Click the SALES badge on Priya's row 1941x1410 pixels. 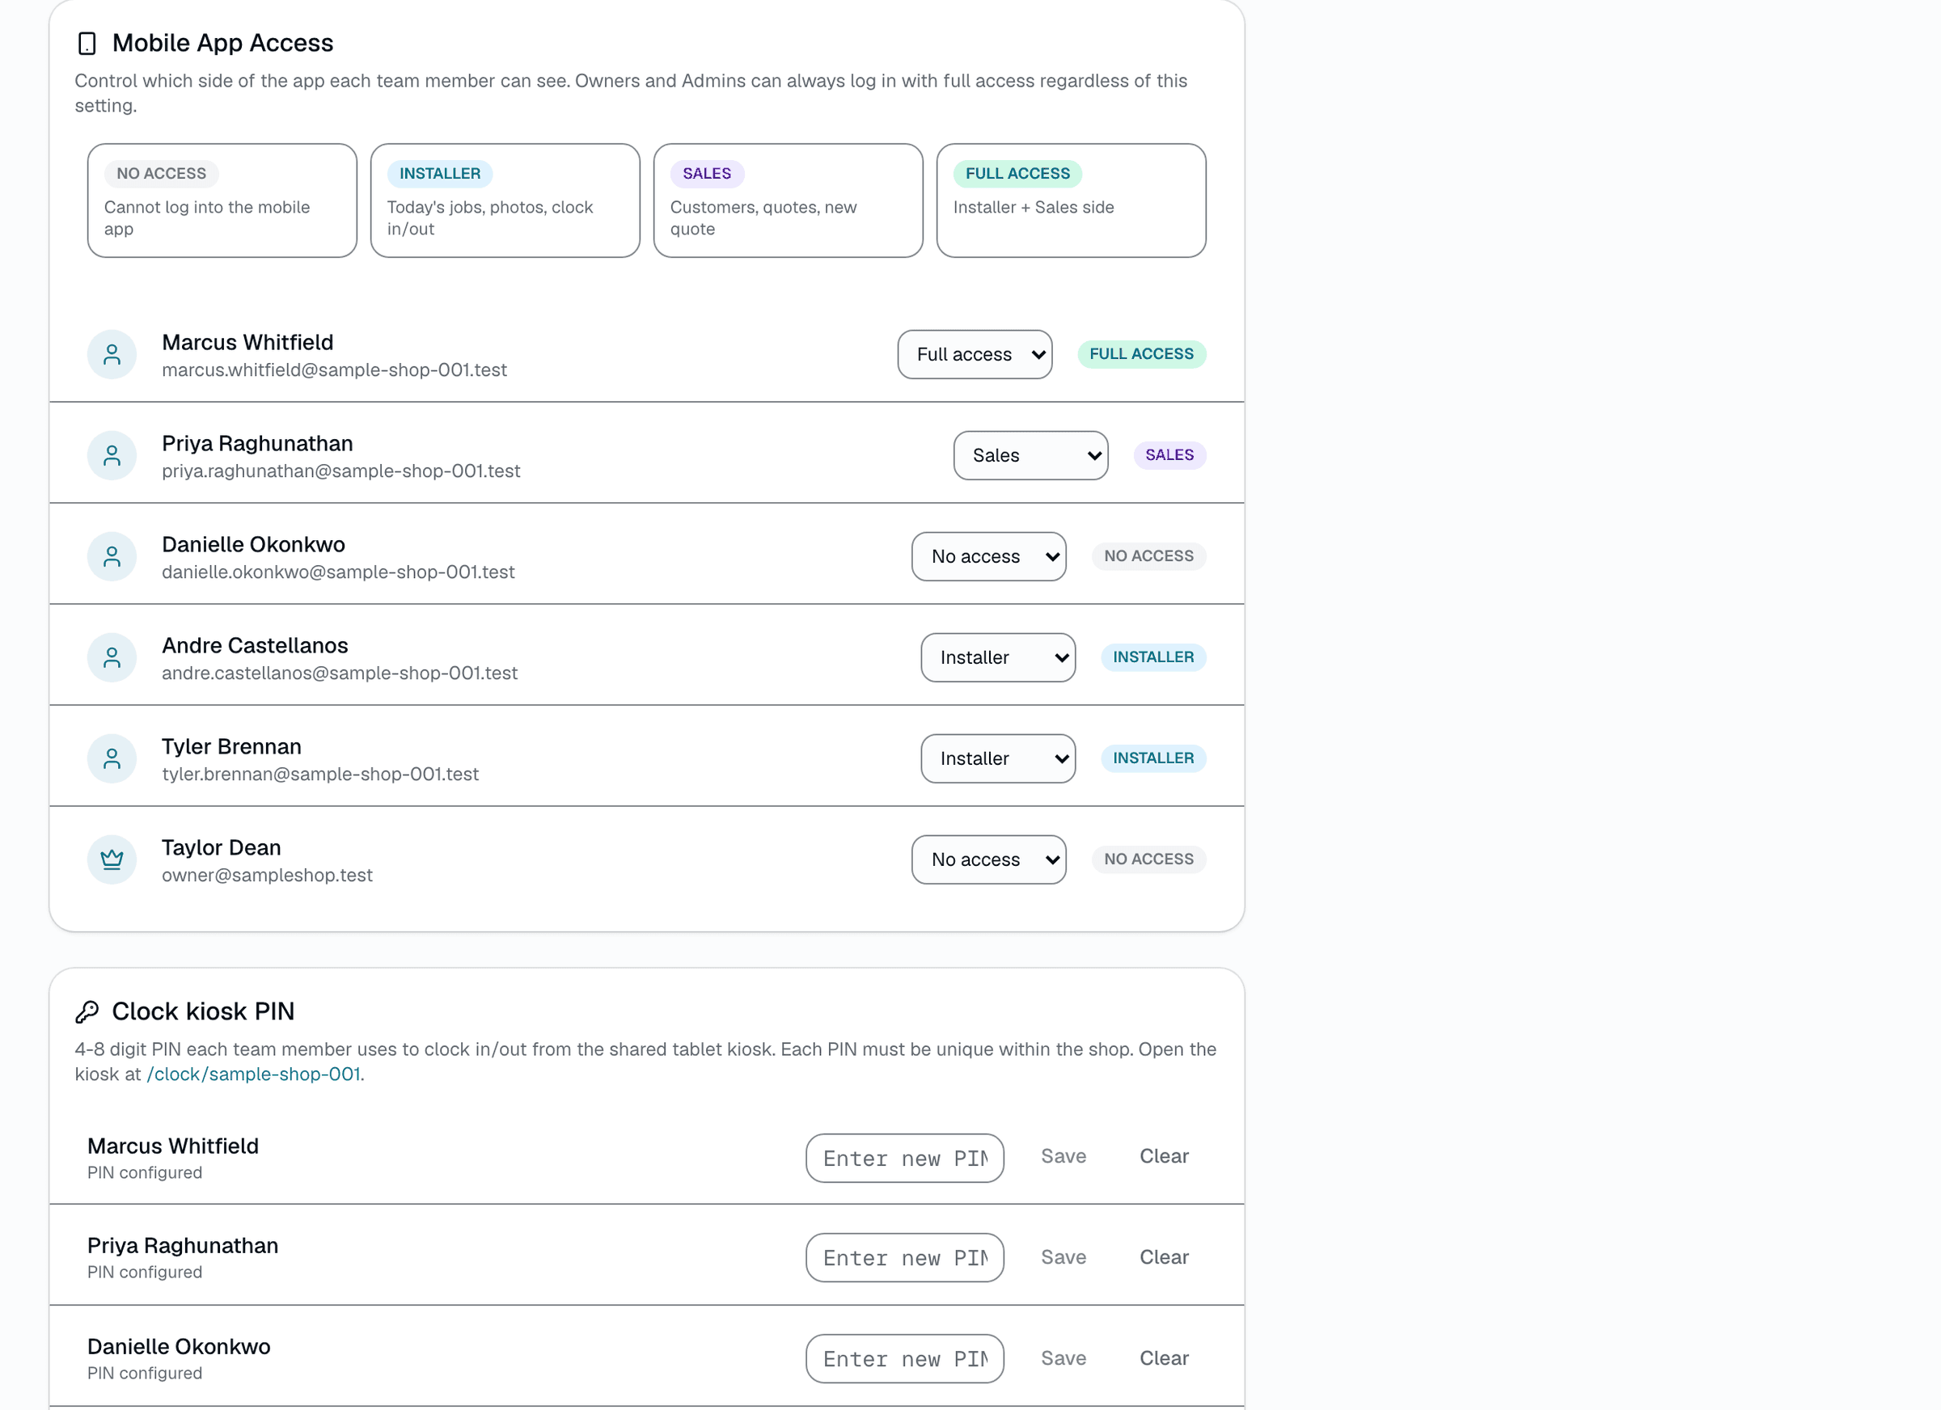pos(1169,455)
